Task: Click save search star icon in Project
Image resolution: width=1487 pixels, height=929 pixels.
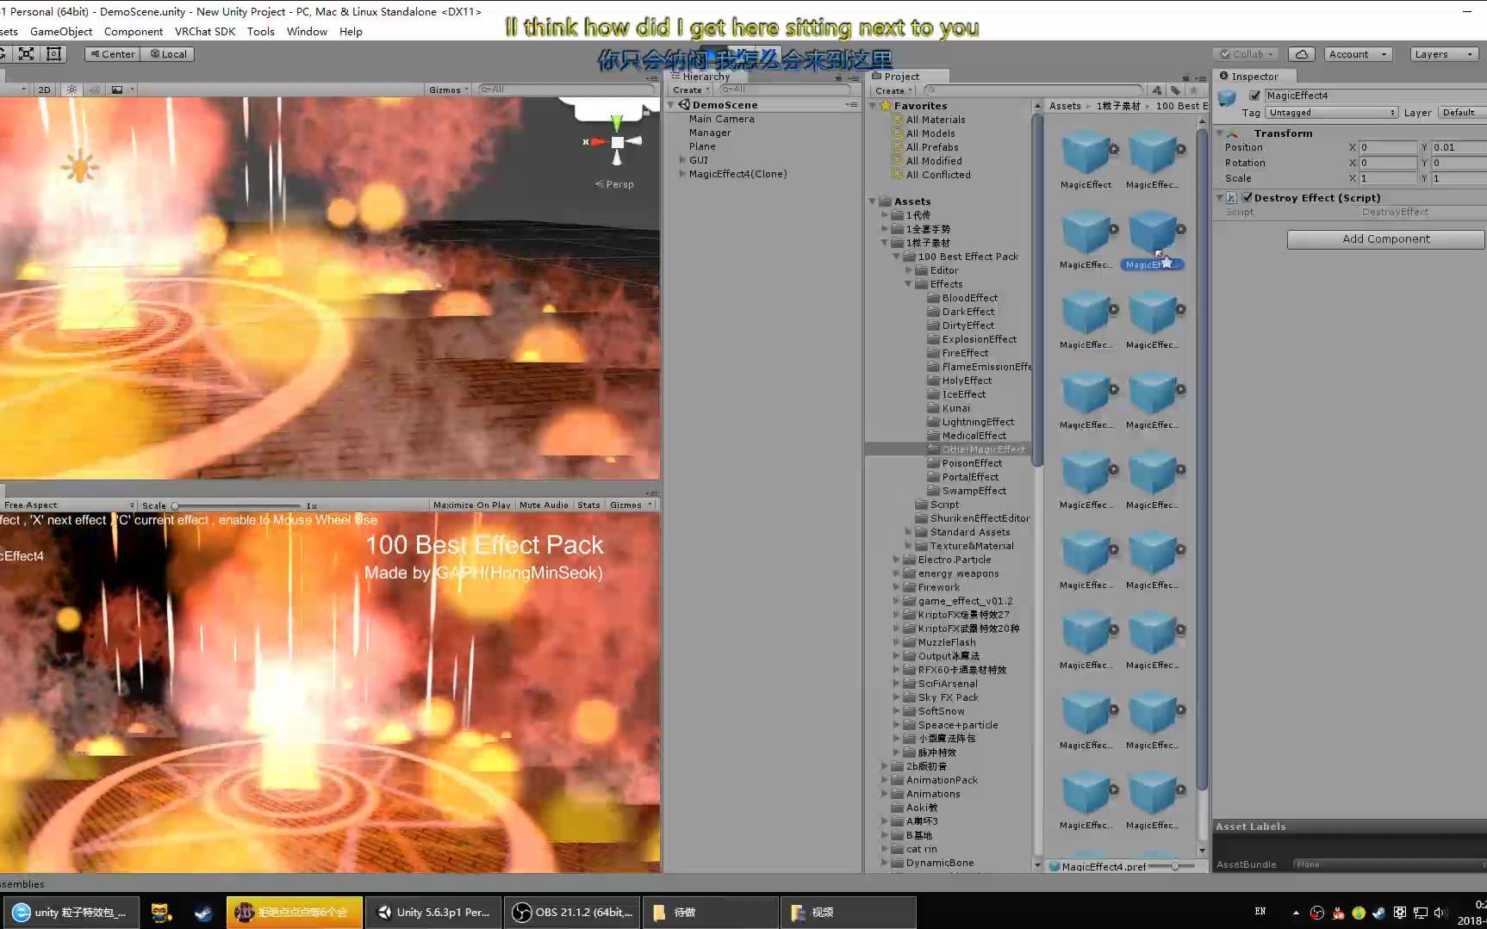Action: (1194, 90)
